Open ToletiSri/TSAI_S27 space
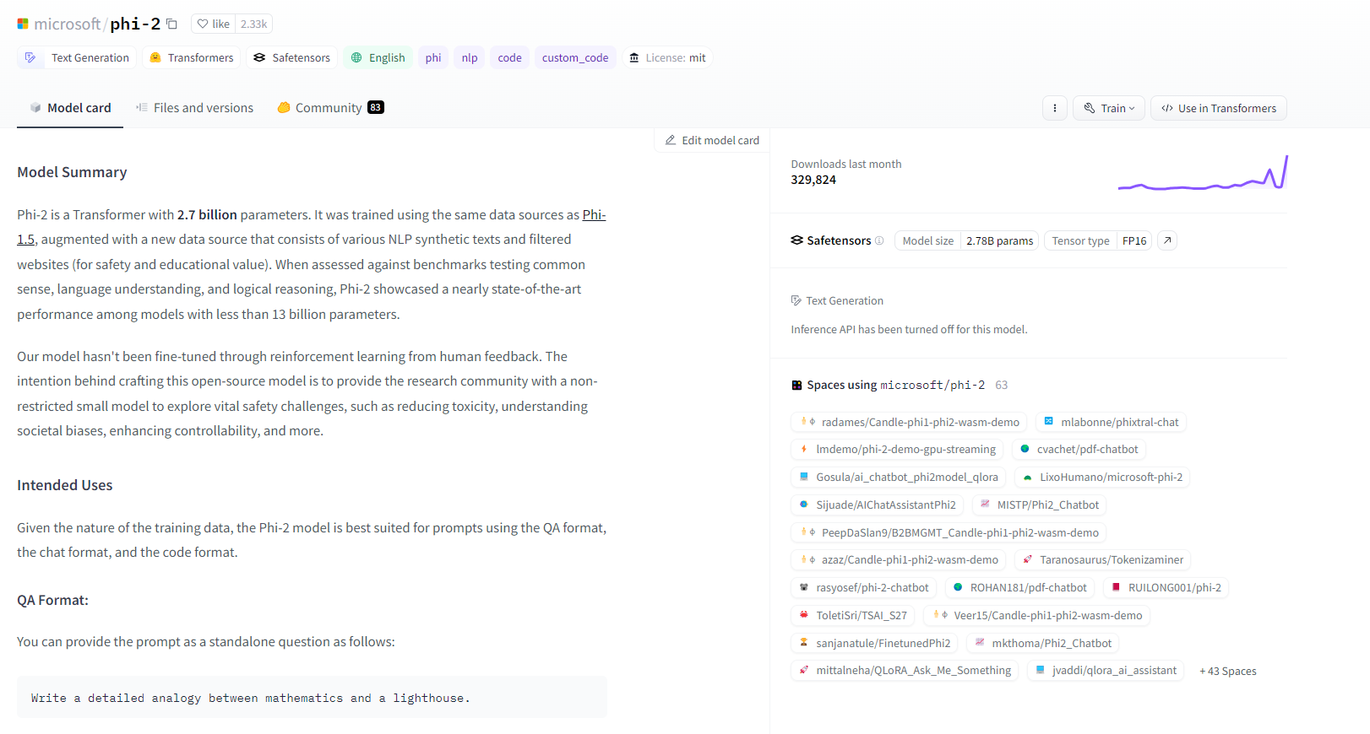Image resolution: width=1370 pixels, height=734 pixels. coord(853,615)
